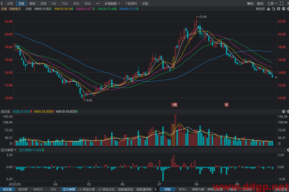Click the 9.69 low price annotation

[x=88, y=100]
